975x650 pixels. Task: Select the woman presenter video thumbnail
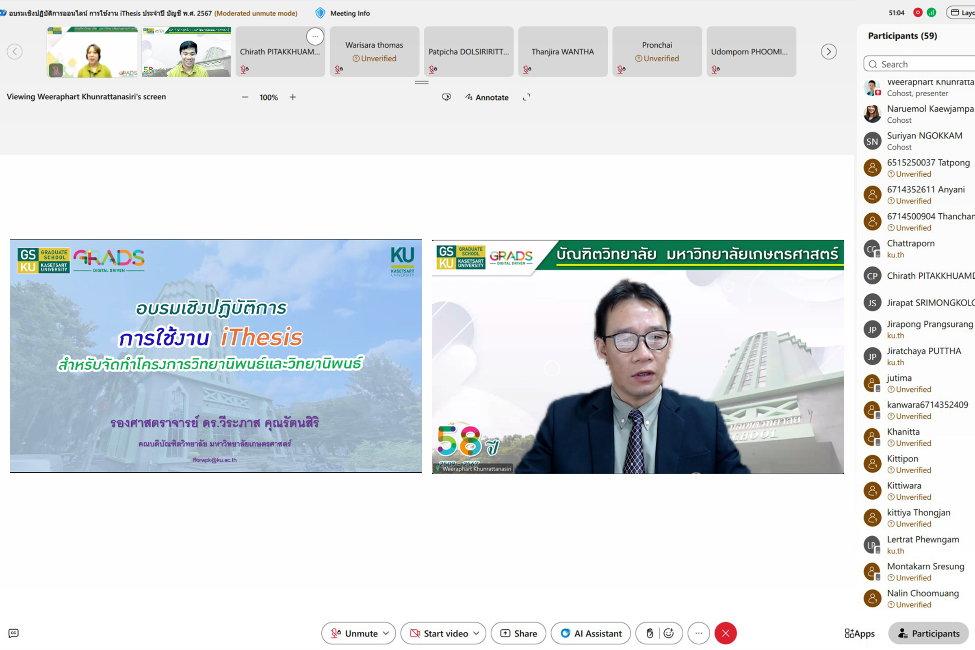pos(92,52)
